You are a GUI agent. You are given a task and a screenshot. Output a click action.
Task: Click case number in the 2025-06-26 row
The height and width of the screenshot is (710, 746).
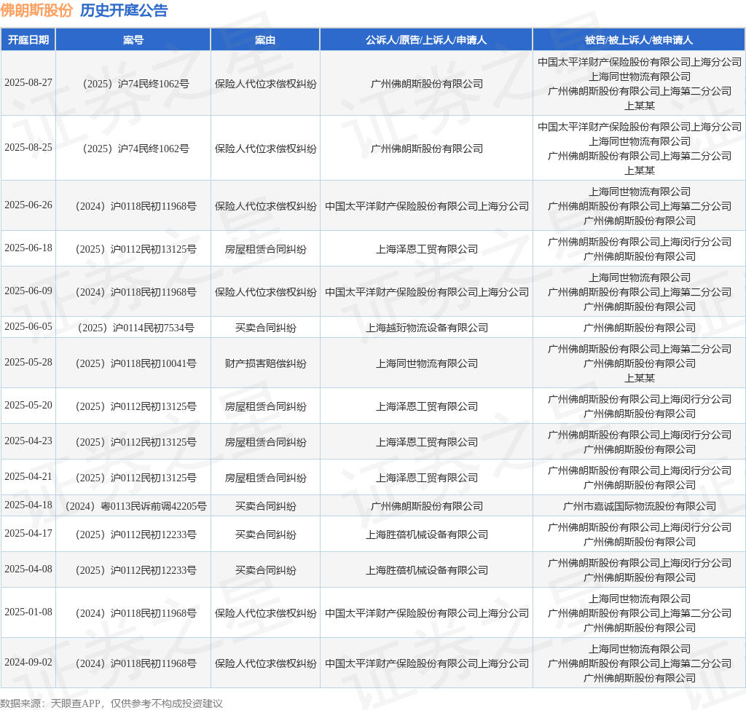pos(136,206)
